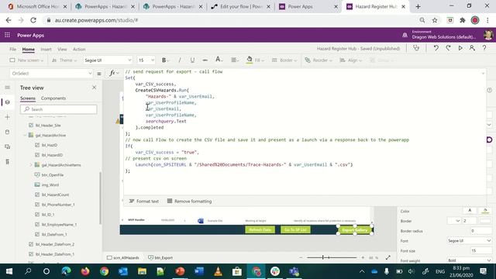Open Advanced tools icon in left rail
Image resolution: width=496 pixels, height=279 pixels.
pos(8,162)
